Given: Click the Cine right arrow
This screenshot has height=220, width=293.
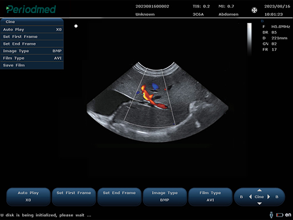Looking at the screenshot, I should 268,197.
